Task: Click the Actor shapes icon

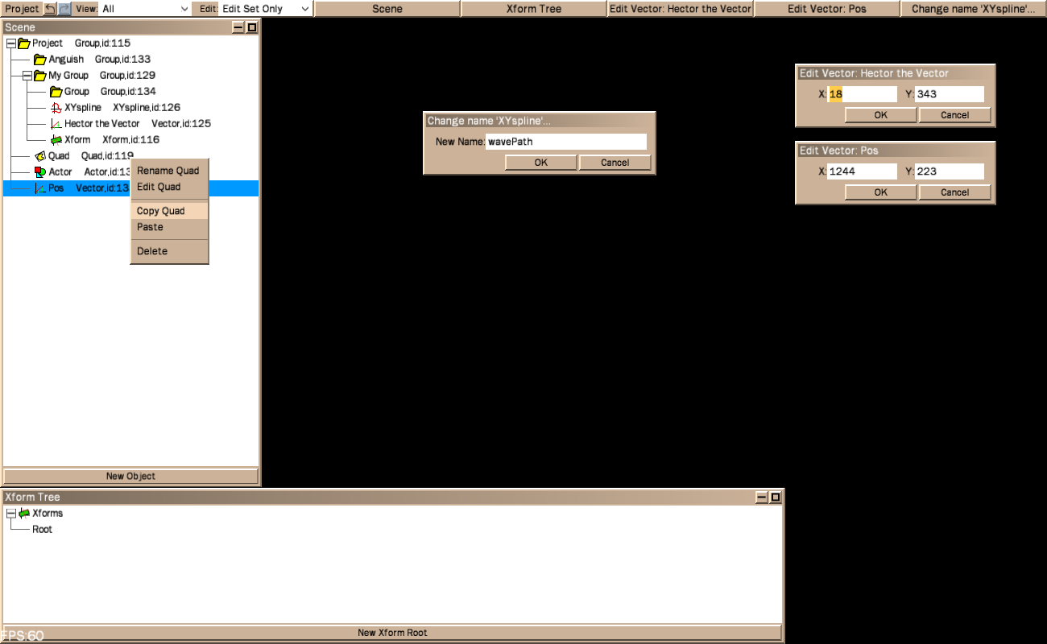Action: (40, 172)
